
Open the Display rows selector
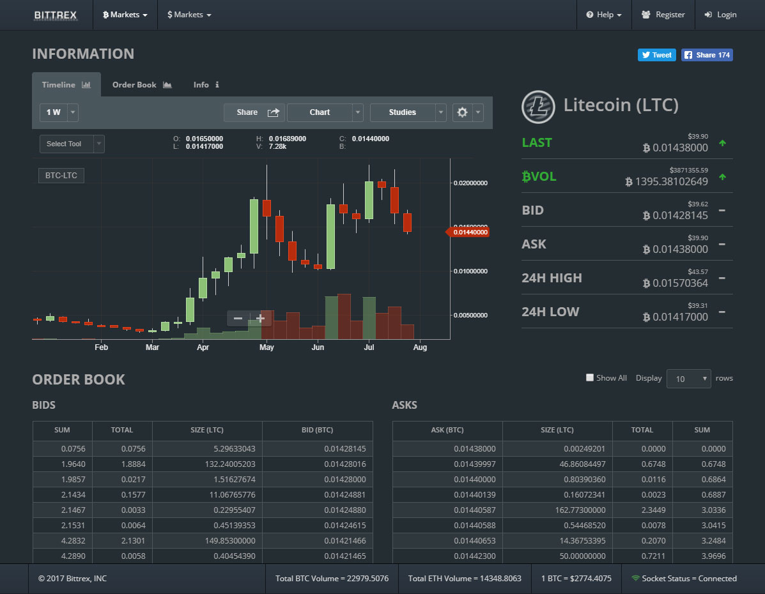pos(688,378)
